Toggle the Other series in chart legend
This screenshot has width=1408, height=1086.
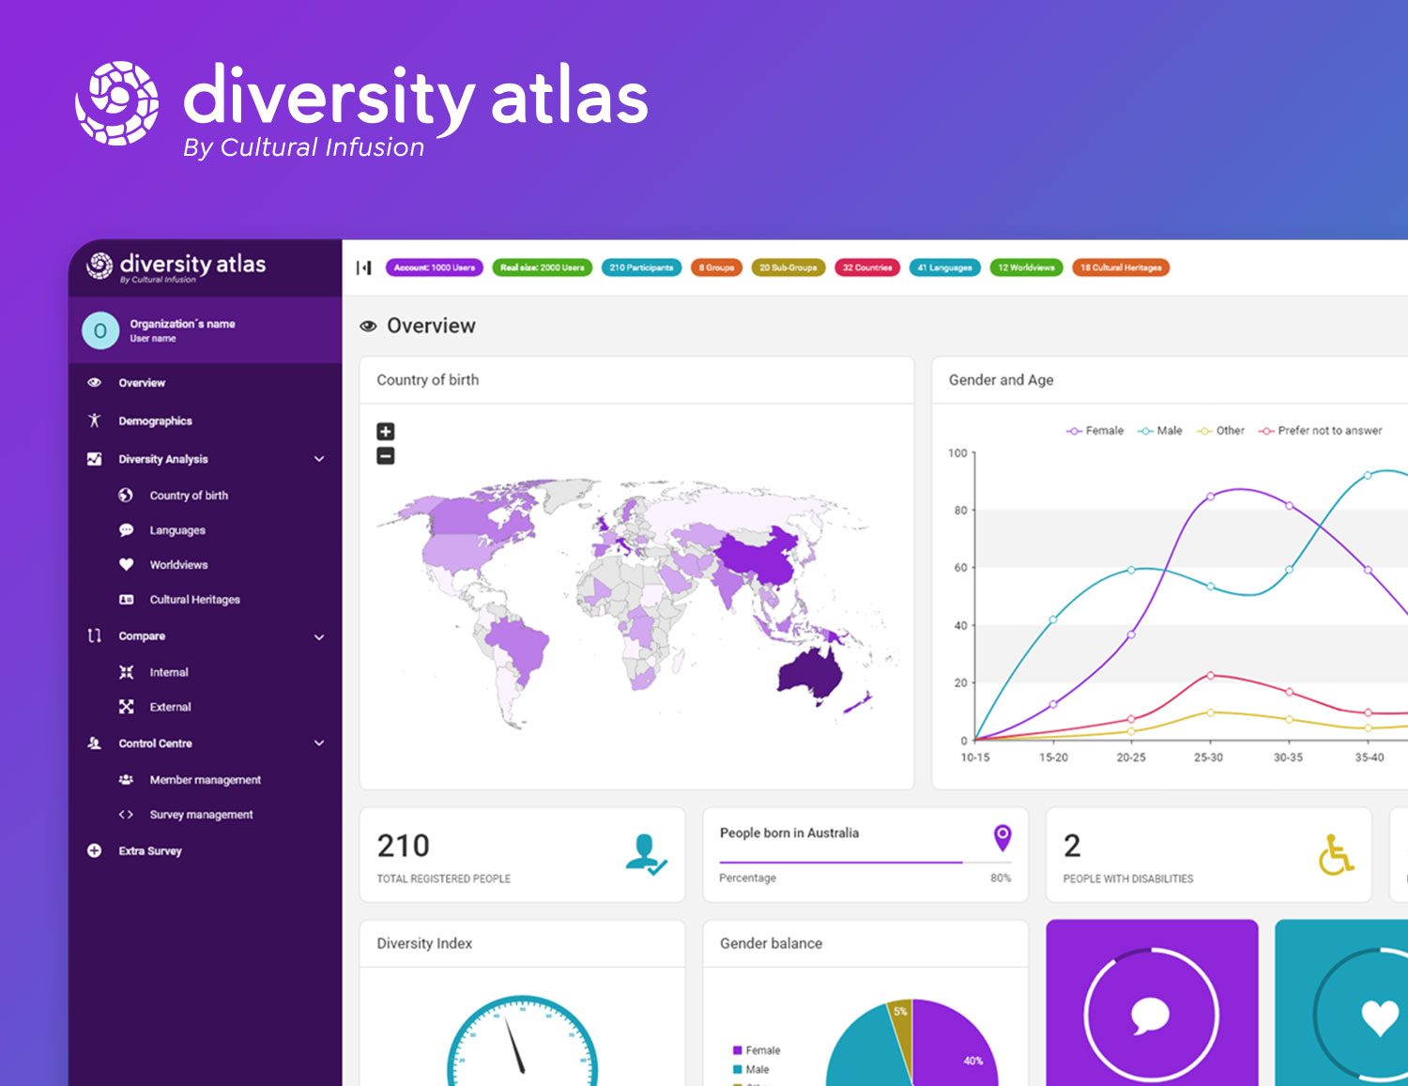pyautogui.click(x=1220, y=431)
